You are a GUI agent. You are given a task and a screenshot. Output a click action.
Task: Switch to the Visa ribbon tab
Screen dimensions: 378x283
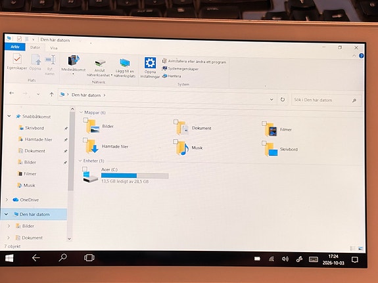tap(54, 48)
